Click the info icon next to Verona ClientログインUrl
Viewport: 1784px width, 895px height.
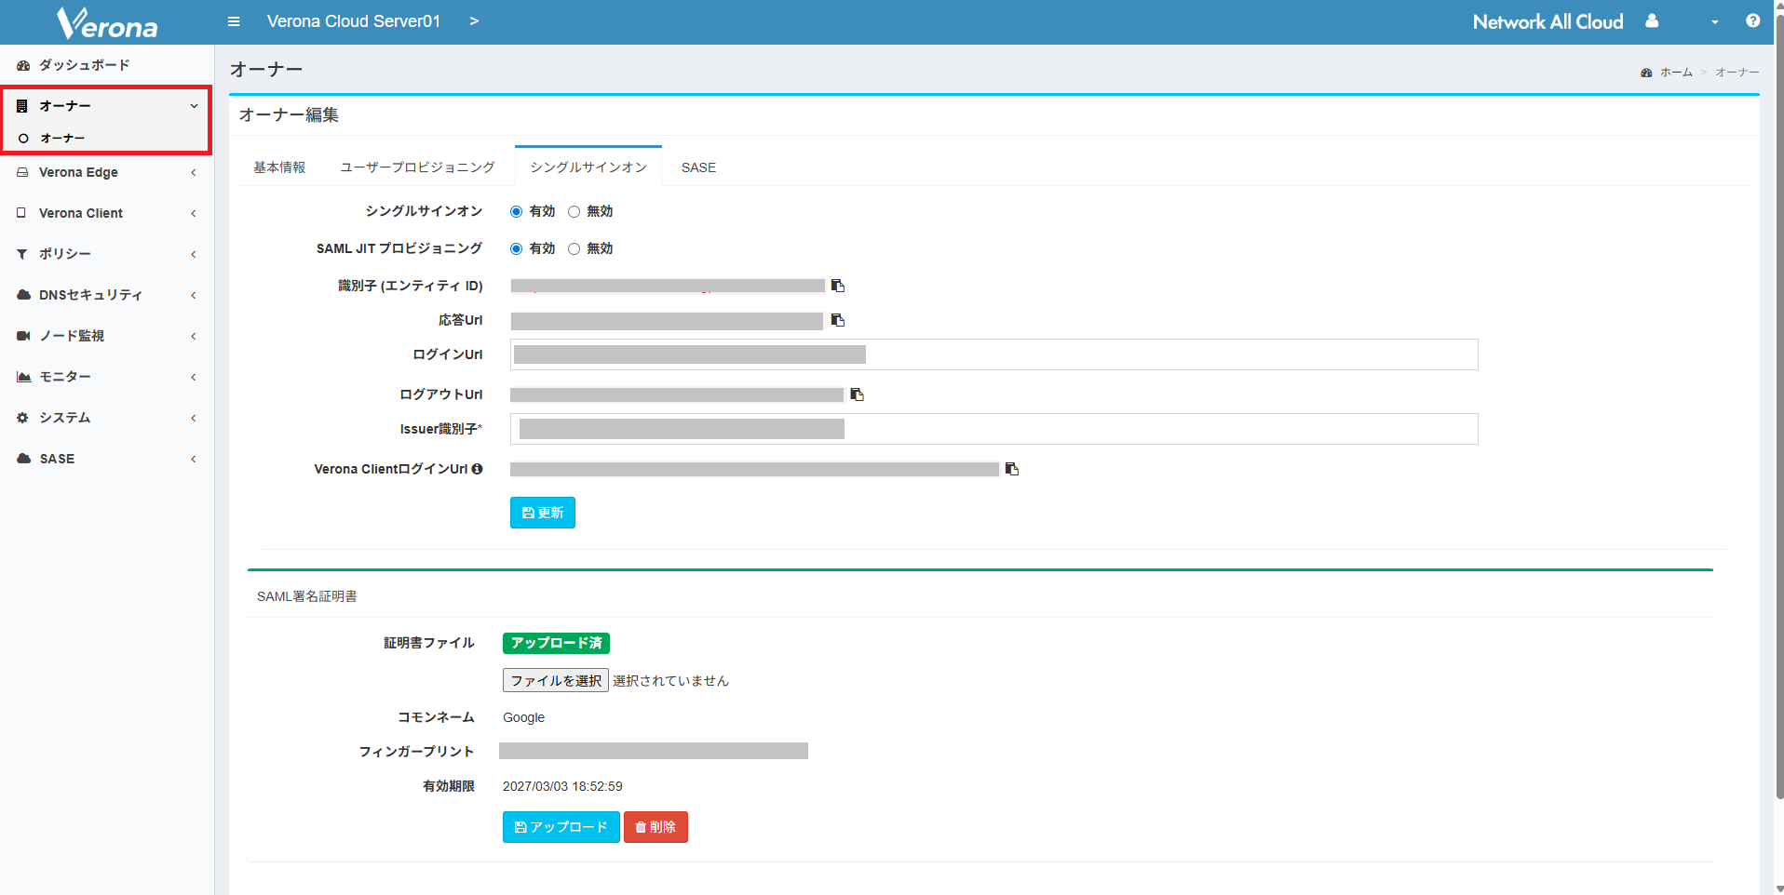477,469
